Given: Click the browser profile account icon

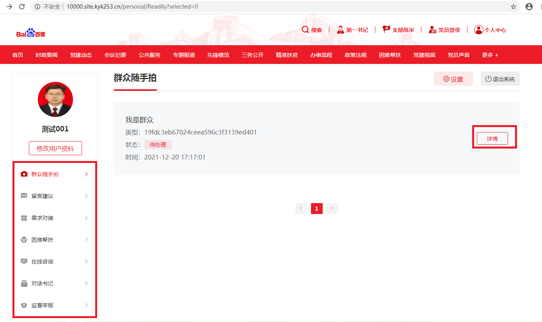Looking at the screenshot, I should pyautogui.click(x=529, y=7).
